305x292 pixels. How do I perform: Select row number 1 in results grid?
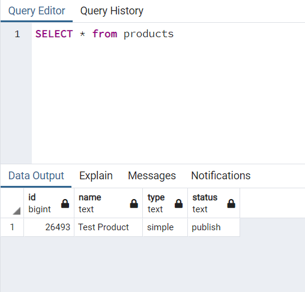[x=12, y=227]
